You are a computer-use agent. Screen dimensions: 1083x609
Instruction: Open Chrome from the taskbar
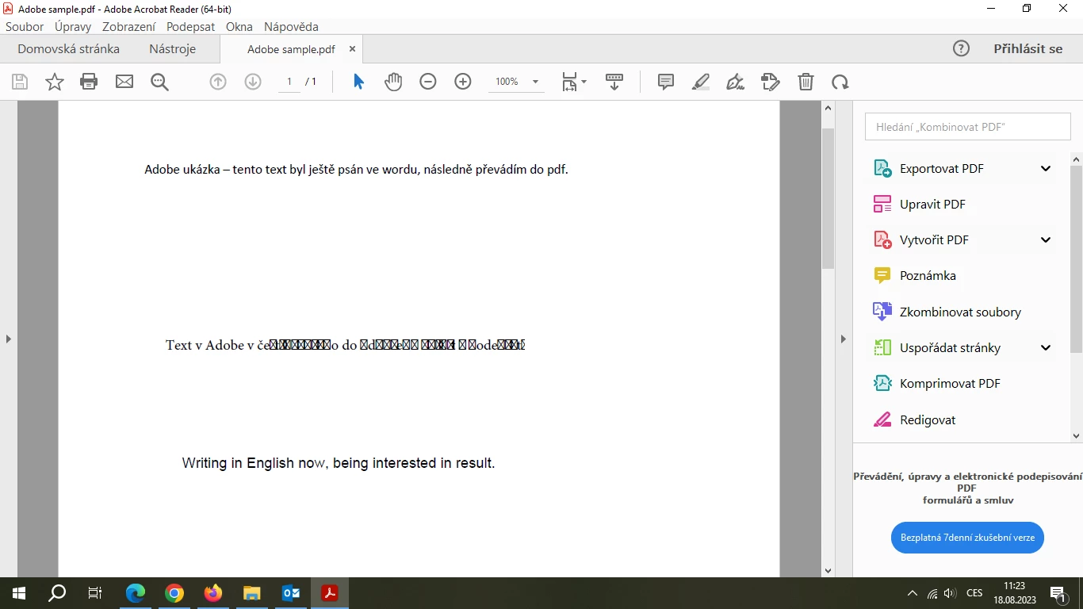pos(174,593)
